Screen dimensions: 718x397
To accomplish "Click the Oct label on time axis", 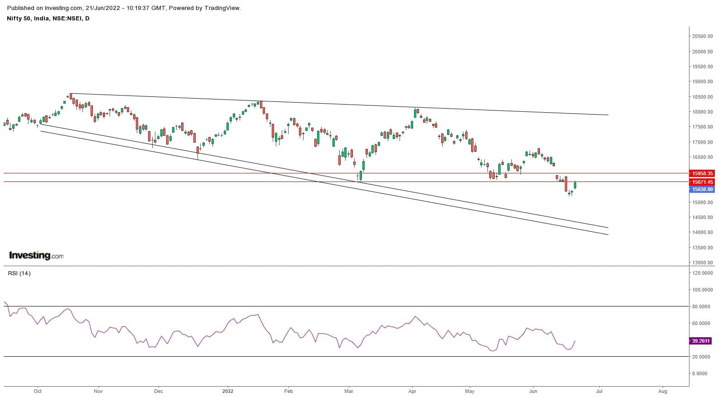I will coord(38,391).
